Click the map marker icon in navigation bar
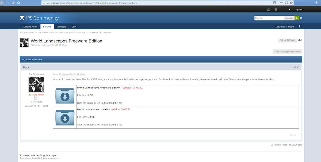Viewport: 321px width, 162px height. (x=299, y=26)
